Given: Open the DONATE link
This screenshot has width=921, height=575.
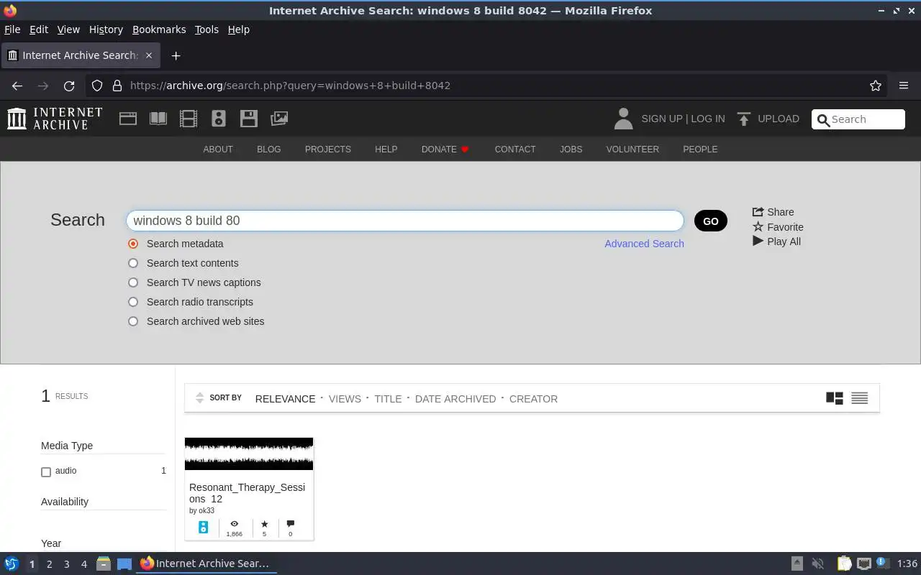Looking at the screenshot, I should tap(445, 149).
